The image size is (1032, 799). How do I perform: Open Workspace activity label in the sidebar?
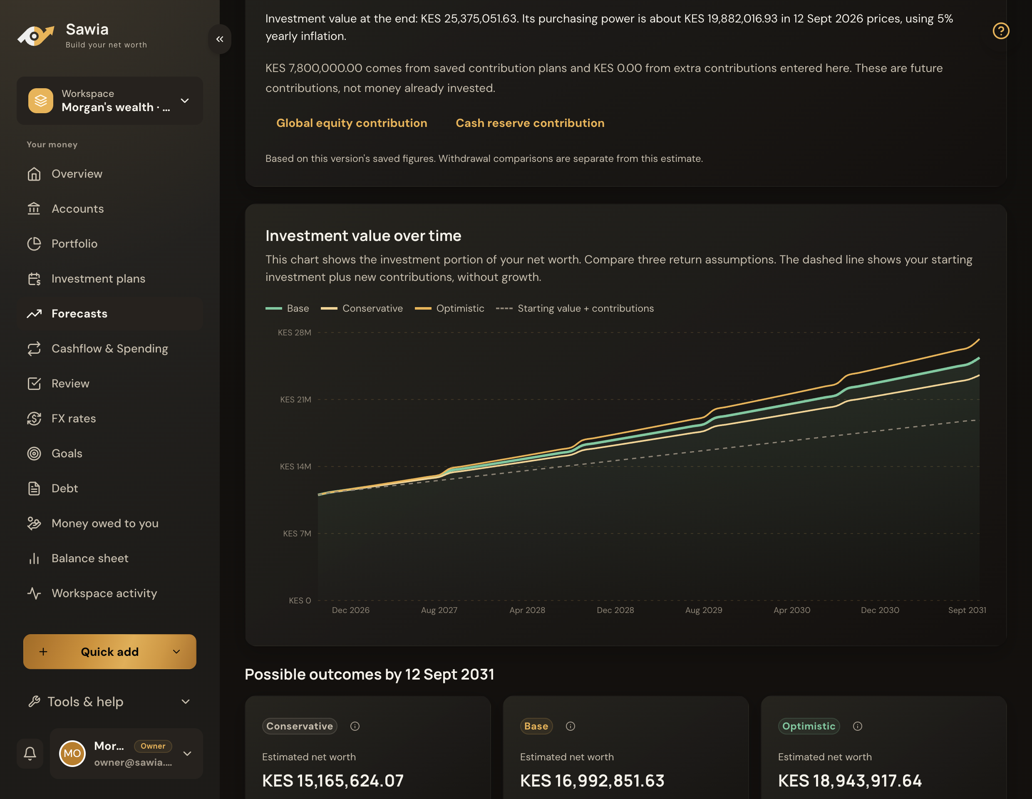[104, 593]
